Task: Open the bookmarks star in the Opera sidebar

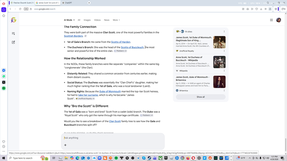Action: point(4,16)
